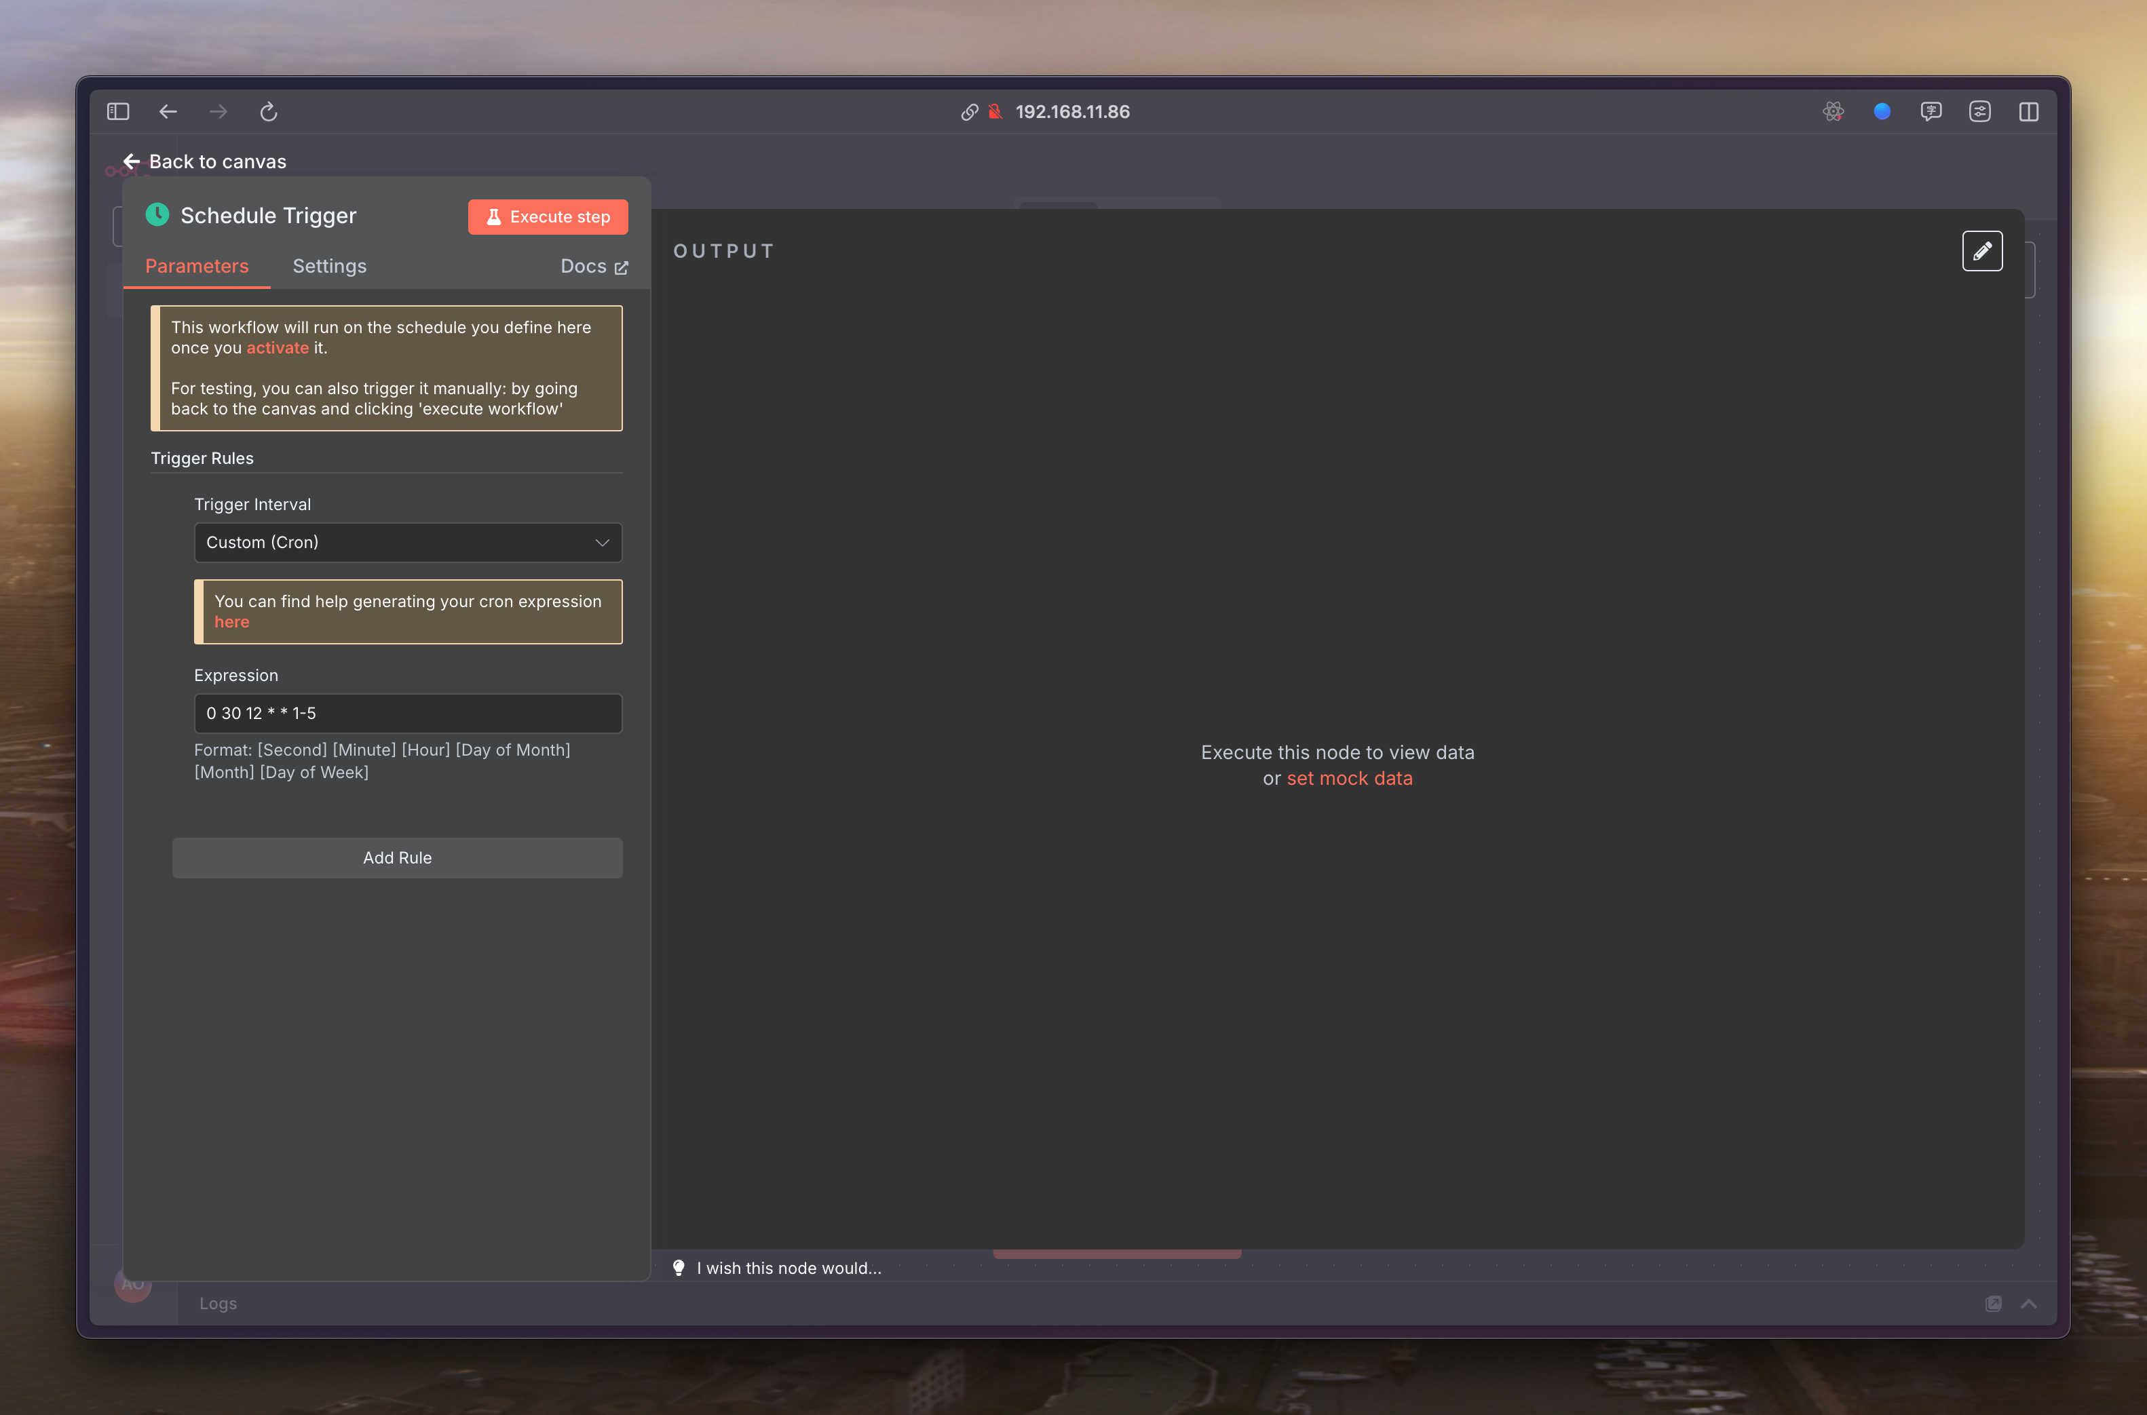Viewport: 2147px width, 1415px height.
Task: Click the blue circle extension icon
Action: point(1882,112)
